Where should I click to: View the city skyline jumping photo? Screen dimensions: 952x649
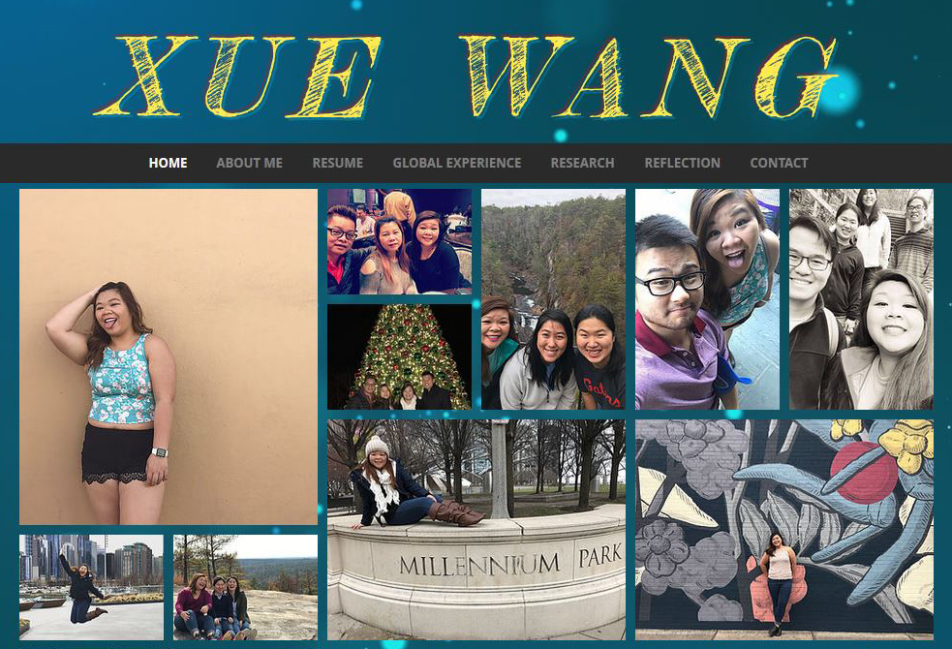[91, 587]
